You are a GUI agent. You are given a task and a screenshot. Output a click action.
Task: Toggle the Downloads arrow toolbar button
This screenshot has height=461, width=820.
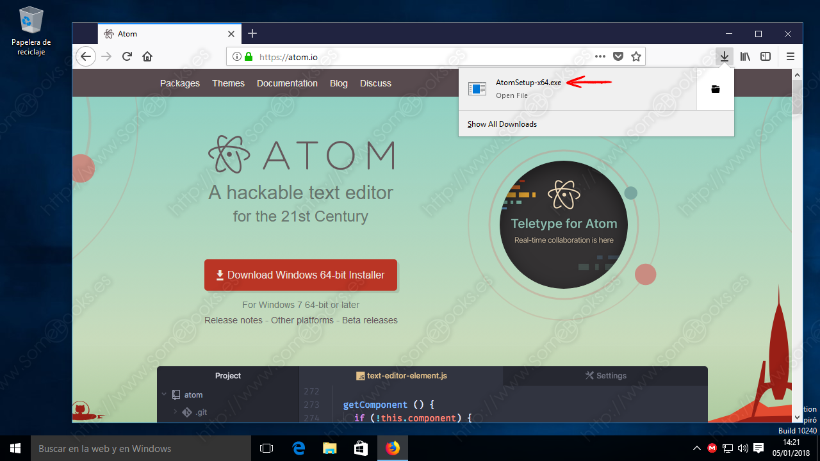724,56
